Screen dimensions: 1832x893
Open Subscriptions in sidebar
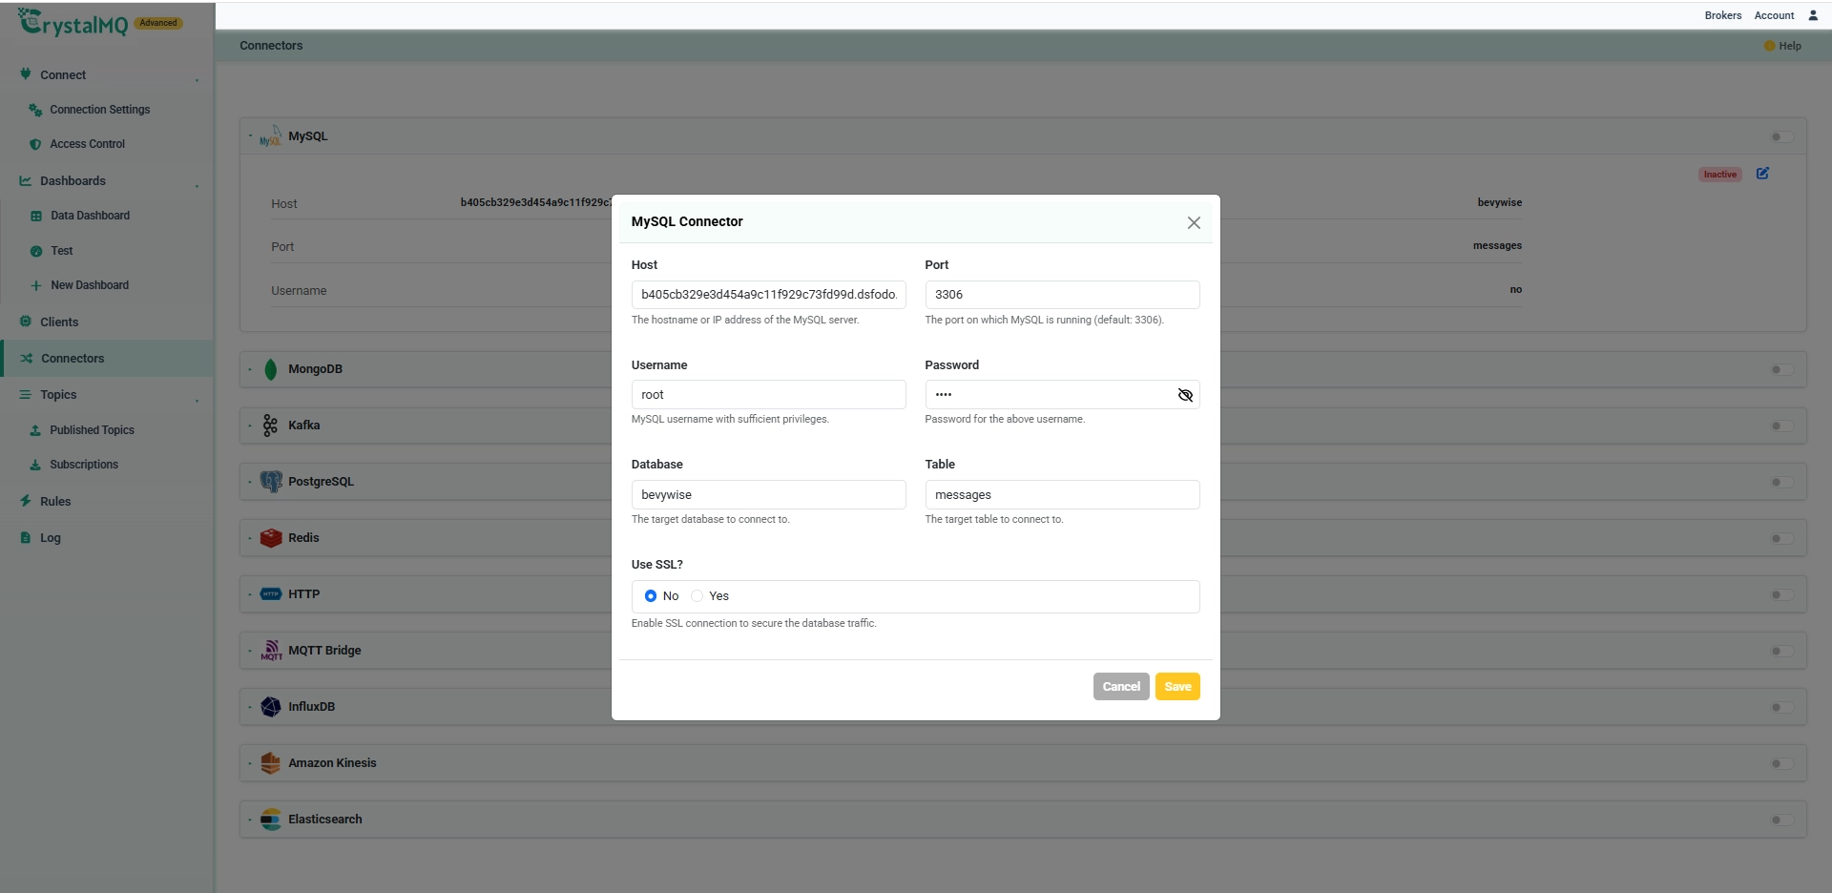pyautogui.click(x=84, y=465)
